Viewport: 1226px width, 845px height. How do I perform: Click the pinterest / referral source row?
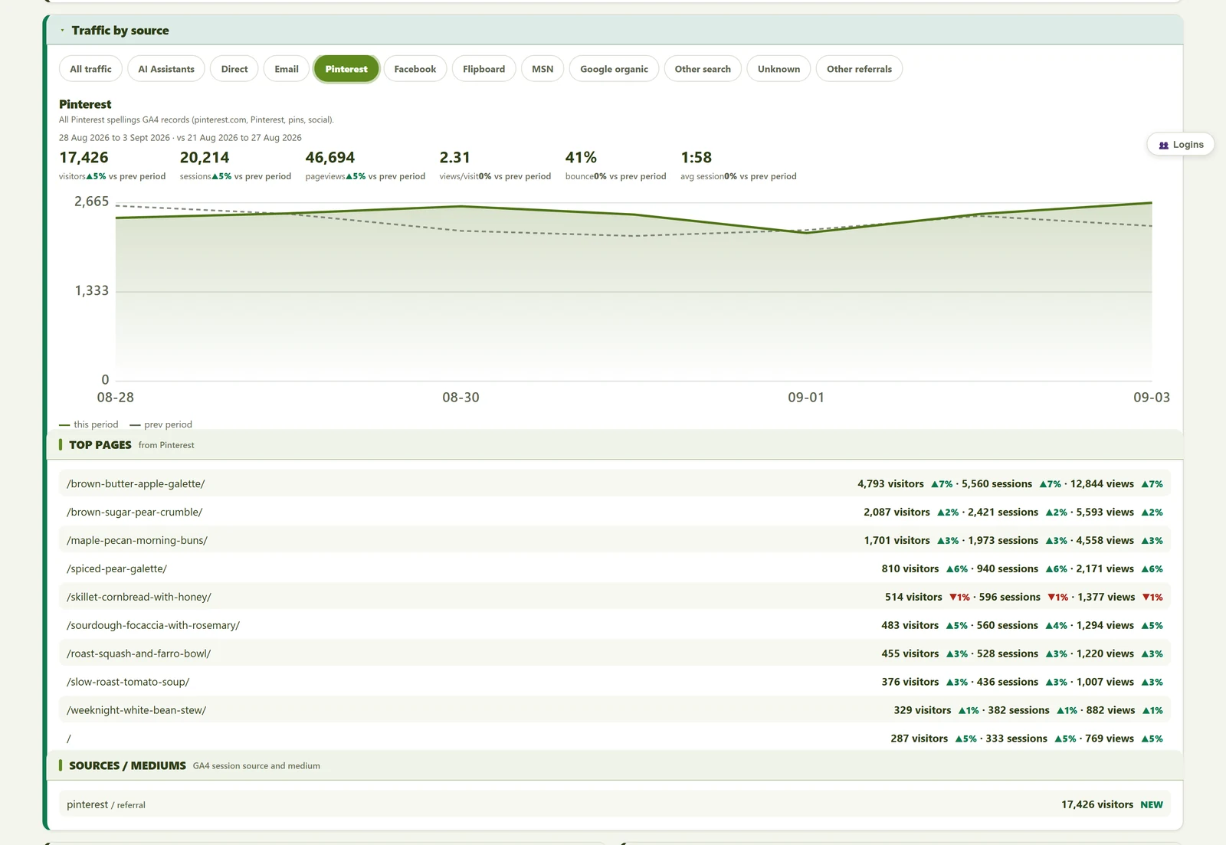click(615, 804)
